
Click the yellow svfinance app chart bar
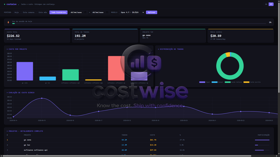93,80
